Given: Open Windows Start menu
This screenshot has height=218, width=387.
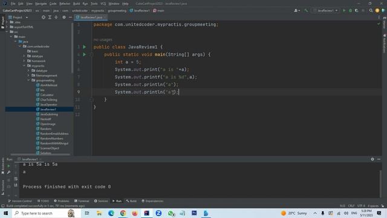Looking at the screenshot, I should 5,213.
